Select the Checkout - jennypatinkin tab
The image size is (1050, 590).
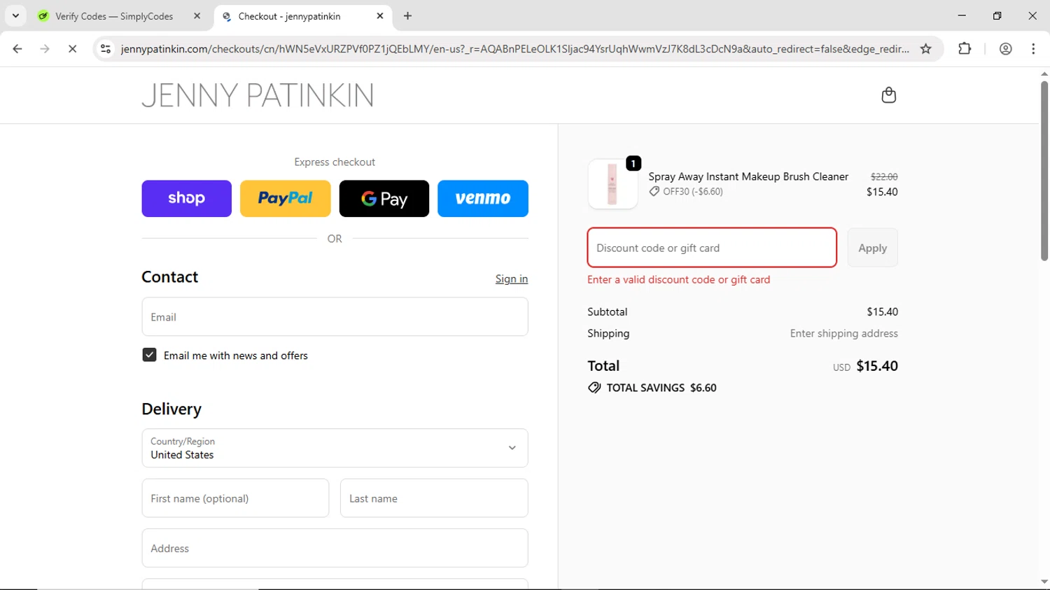[x=289, y=16]
